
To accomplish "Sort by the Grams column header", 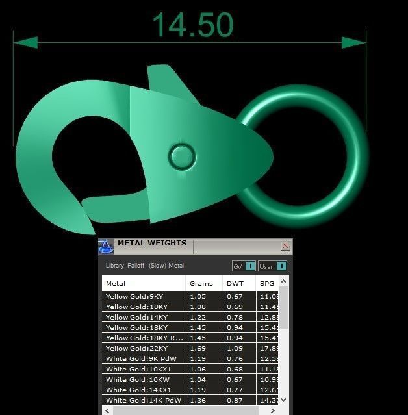I will coord(204,283).
